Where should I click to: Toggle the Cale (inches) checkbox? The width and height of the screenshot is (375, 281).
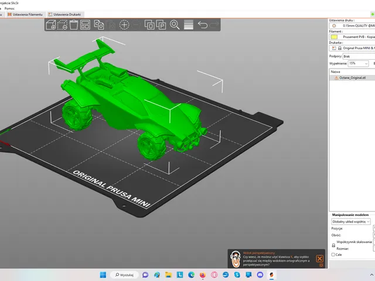333,255
